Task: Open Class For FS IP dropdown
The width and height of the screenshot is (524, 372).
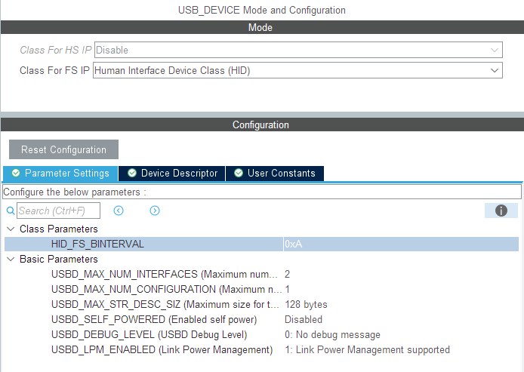Action: pyautogui.click(x=297, y=70)
